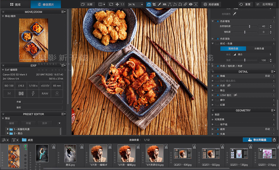Select the force rectangle perspective tool

(175, 4)
